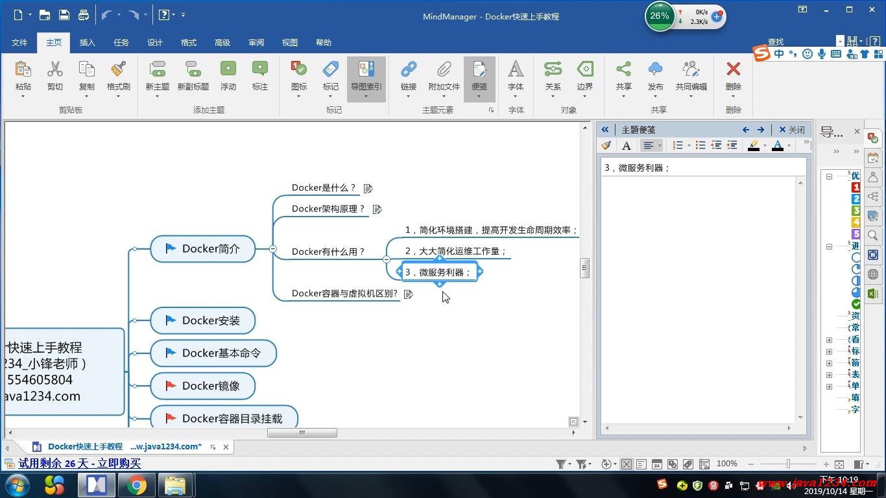Click the 试用剩余 26 天 - 立即购买 link
Viewport: 886px width, 498px height.
pos(80,464)
